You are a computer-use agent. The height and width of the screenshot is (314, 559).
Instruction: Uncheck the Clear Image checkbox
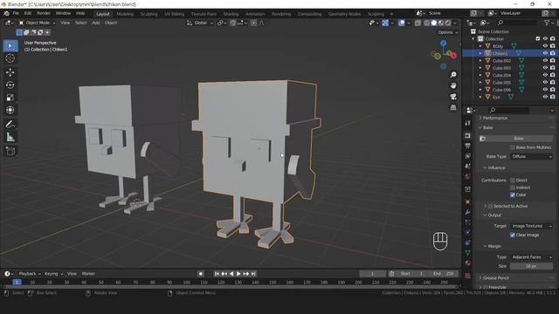[513, 235]
